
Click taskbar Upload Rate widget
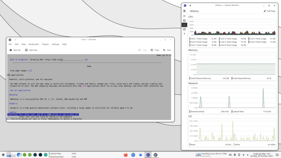tap(63, 154)
